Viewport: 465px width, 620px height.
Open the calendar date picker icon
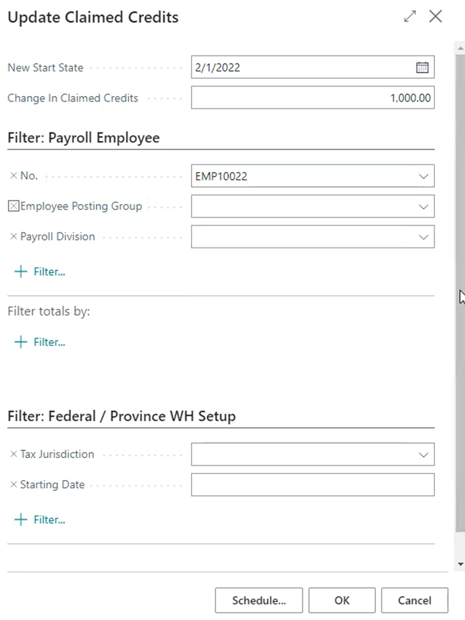pyautogui.click(x=422, y=67)
